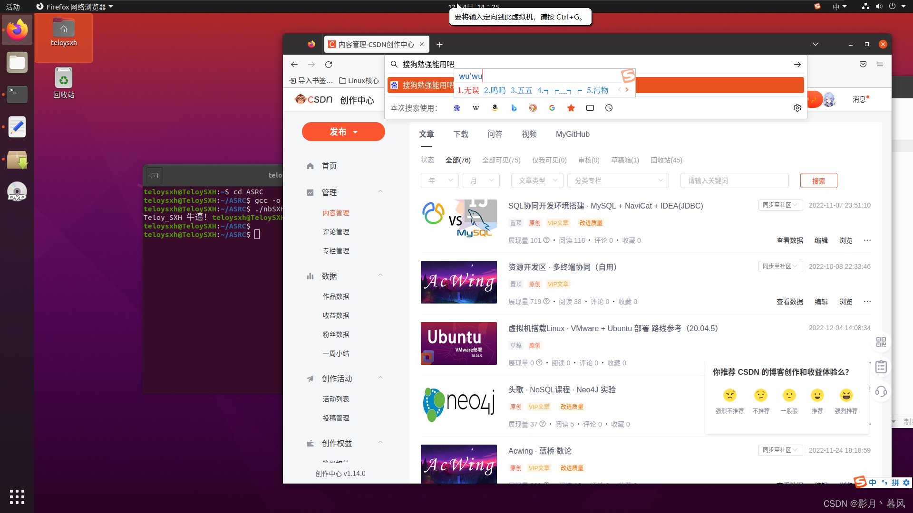913x513 pixels.
Task: Open the QR code sidebar icon
Action: point(881,342)
